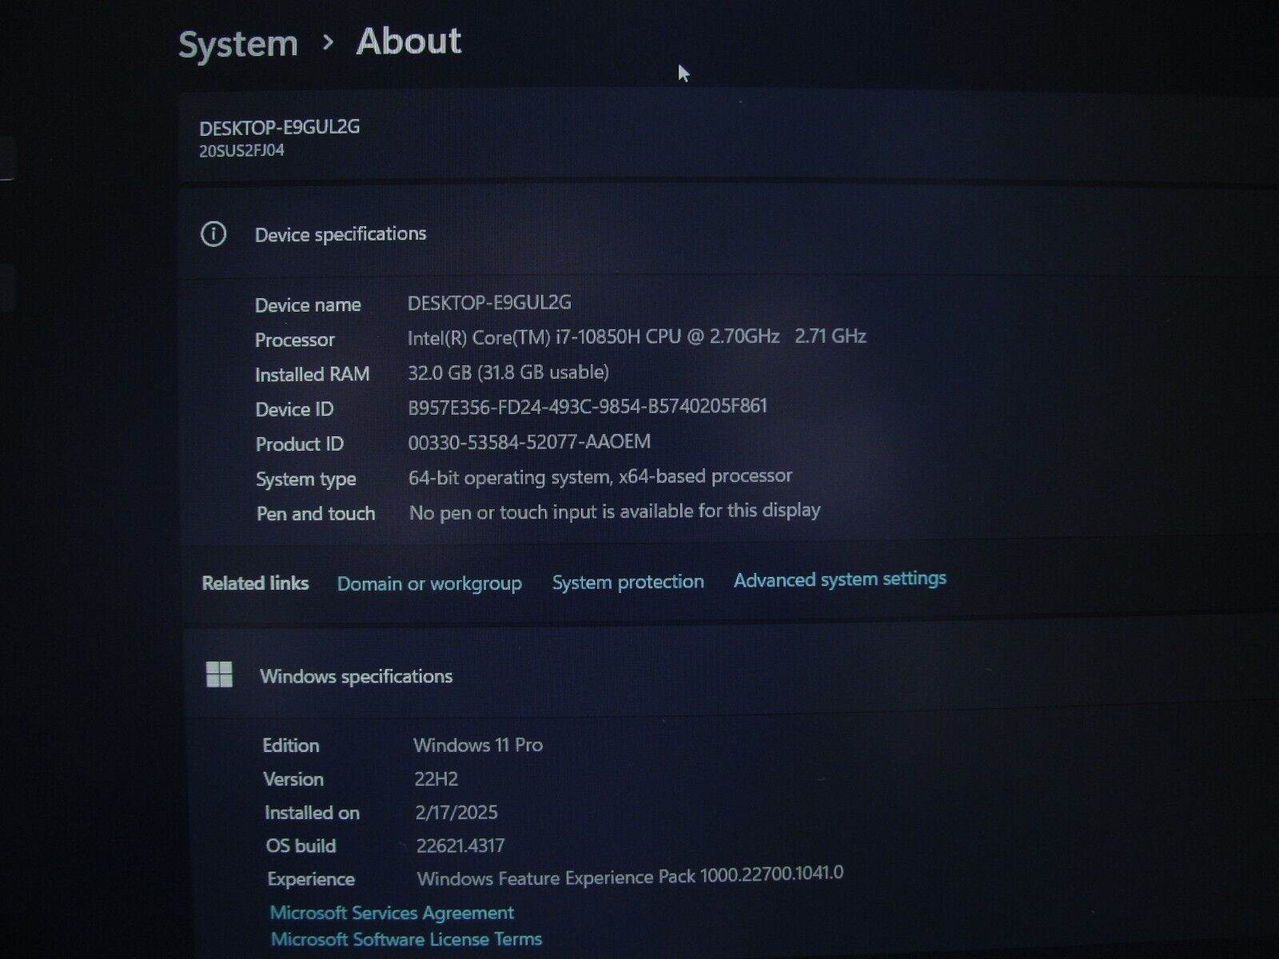Open Microsoft Software License Terms
Image resolution: width=1279 pixels, height=959 pixels.
pos(406,939)
